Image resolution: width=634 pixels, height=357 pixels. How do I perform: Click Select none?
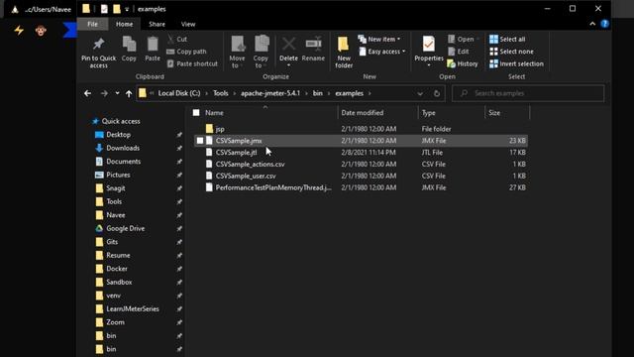coord(511,52)
